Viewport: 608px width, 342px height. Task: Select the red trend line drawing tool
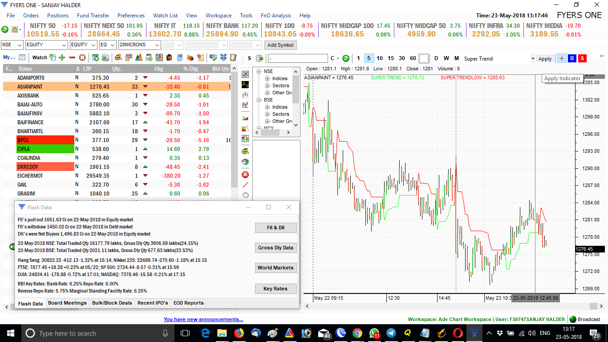[245, 185]
